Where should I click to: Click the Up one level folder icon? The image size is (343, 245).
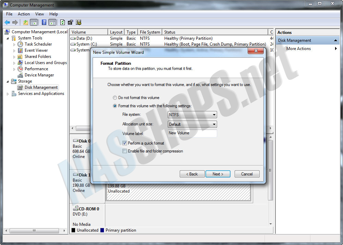[26, 22]
